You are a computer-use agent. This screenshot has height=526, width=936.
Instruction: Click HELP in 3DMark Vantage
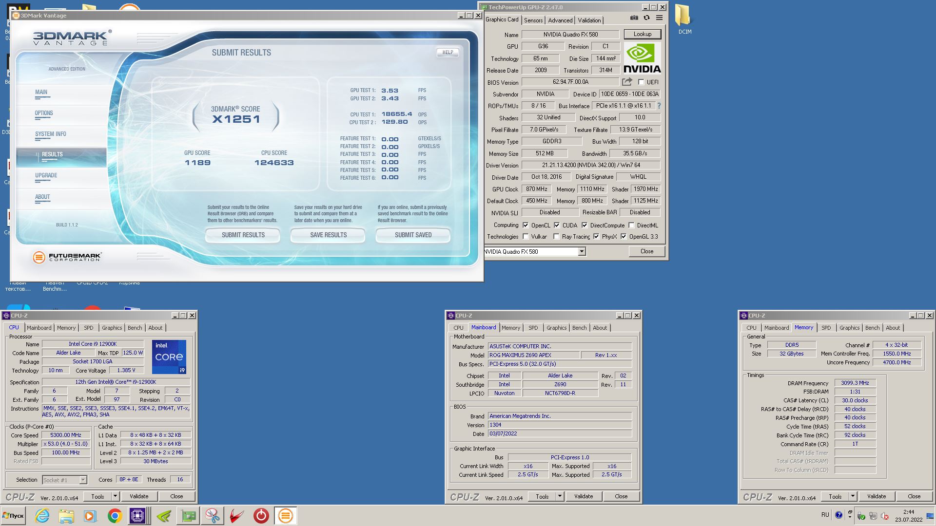tap(448, 52)
